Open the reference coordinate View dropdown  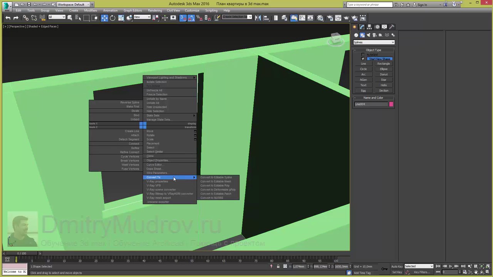pyautogui.click(x=142, y=17)
